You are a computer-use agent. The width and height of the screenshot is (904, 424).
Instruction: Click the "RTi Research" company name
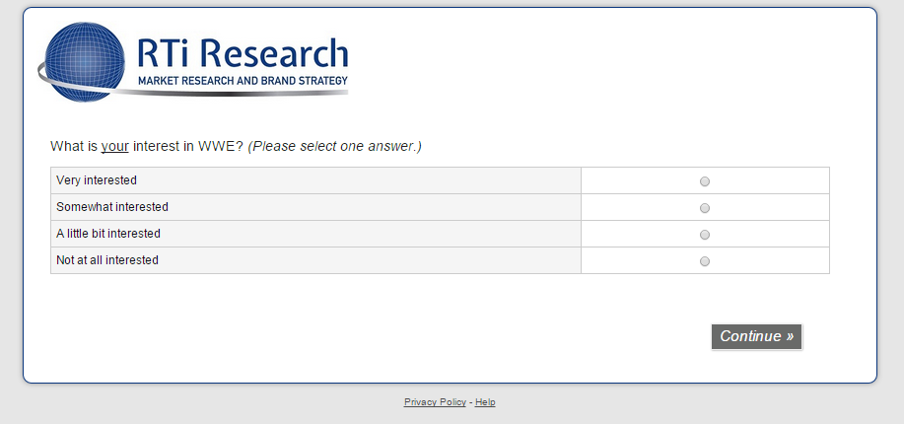243,54
